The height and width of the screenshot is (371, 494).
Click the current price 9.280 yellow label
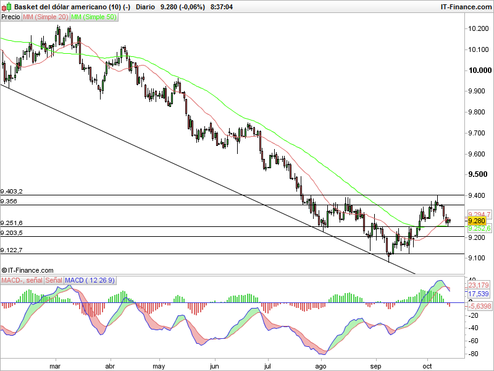[x=477, y=221]
